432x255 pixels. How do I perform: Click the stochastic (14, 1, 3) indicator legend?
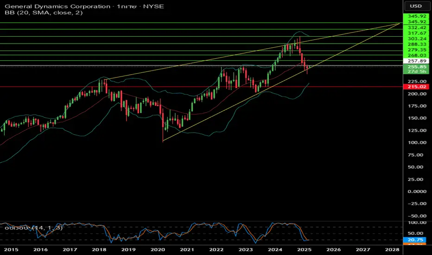click(34, 228)
